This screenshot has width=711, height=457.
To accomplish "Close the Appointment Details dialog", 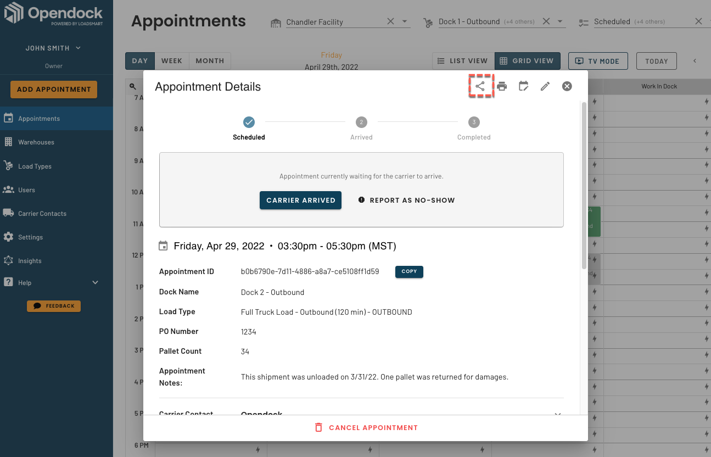I will click(x=567, y=86).
